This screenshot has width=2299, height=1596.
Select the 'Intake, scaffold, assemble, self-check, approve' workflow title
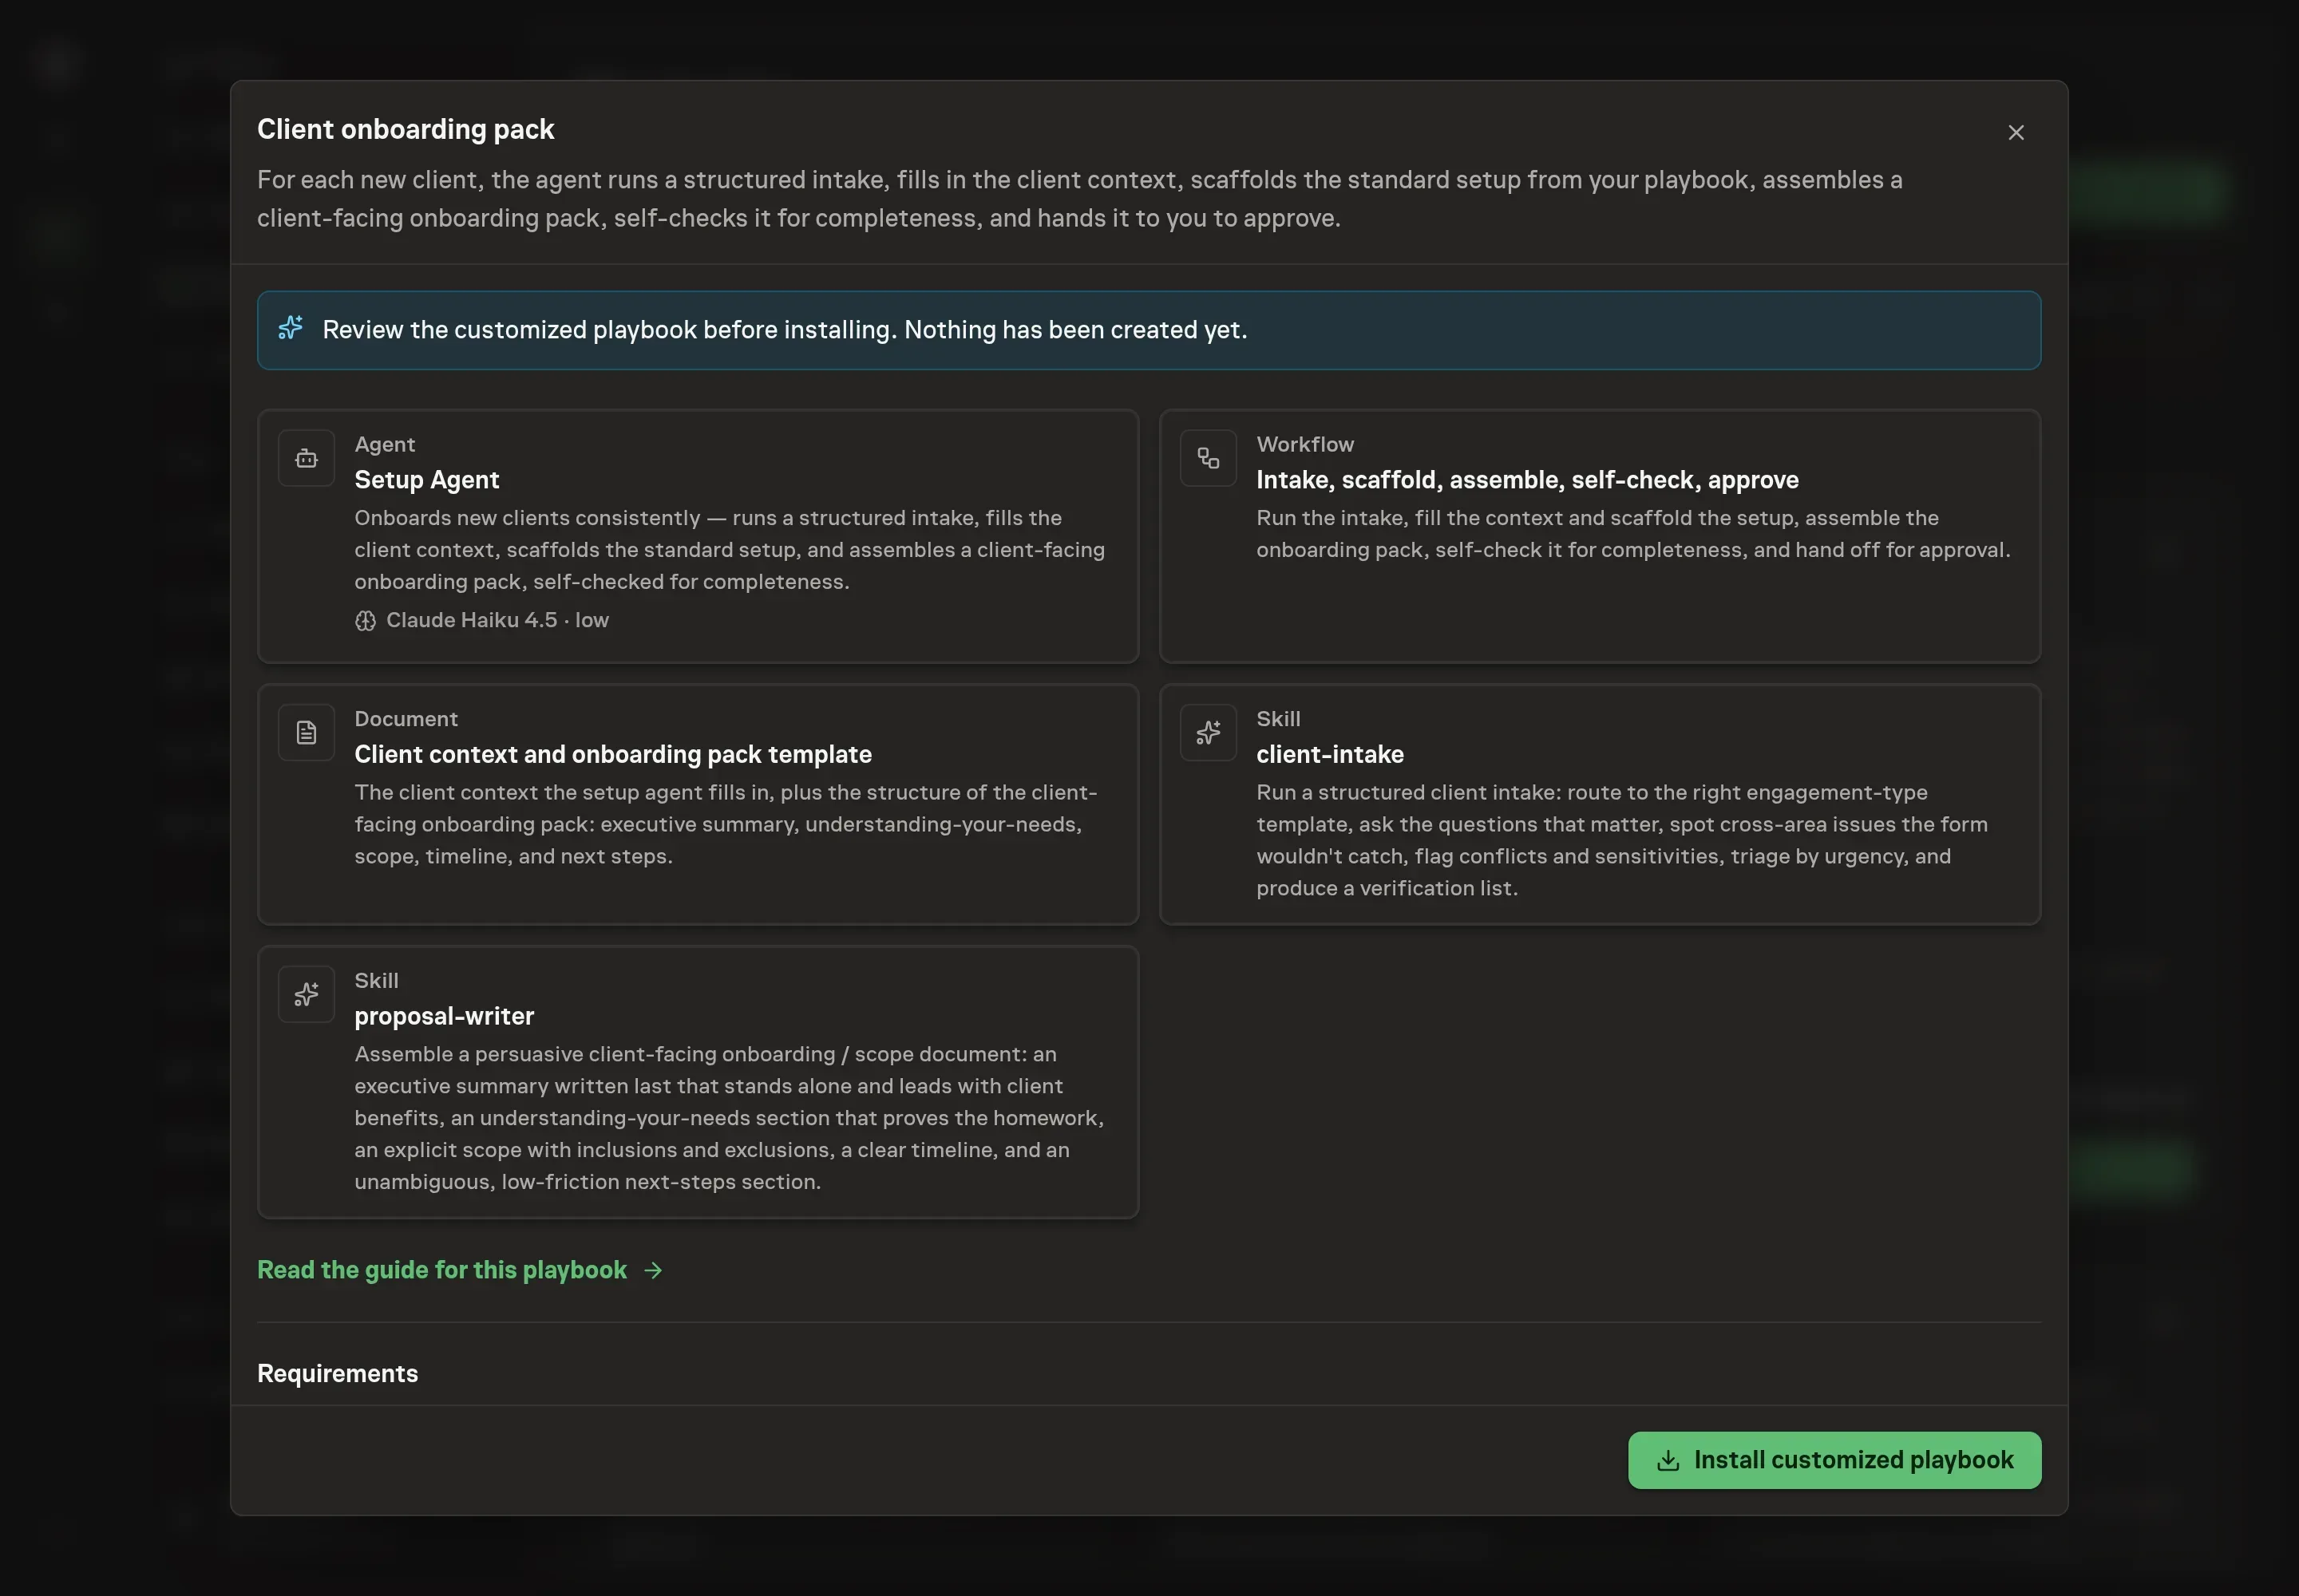(x=1526, y=480)
